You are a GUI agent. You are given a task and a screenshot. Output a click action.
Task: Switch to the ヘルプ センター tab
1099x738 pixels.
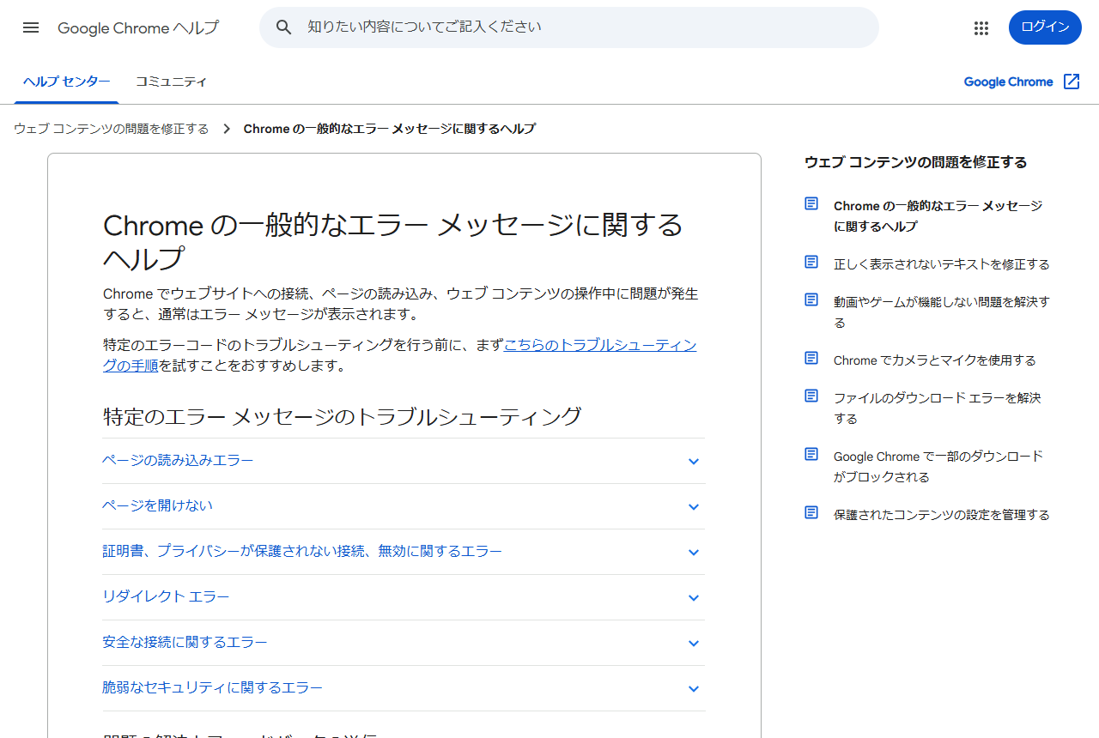(67, 82)
